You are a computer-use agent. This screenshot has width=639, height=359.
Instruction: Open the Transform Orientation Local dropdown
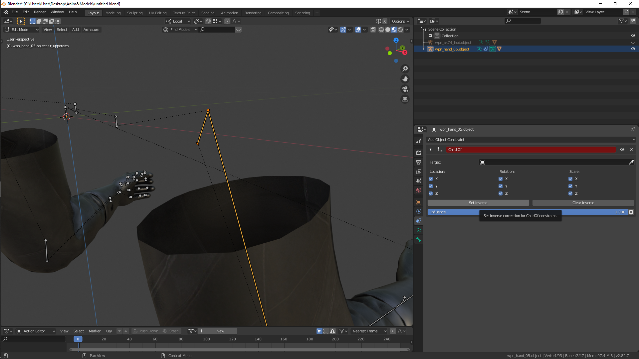(x=177, y=21)
